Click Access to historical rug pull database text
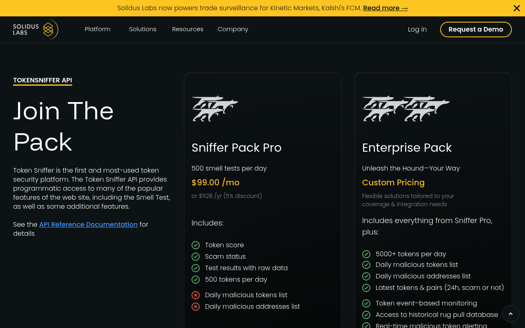Image resolution: width=525 pixels, height=328 pixels. click(437, 314)
